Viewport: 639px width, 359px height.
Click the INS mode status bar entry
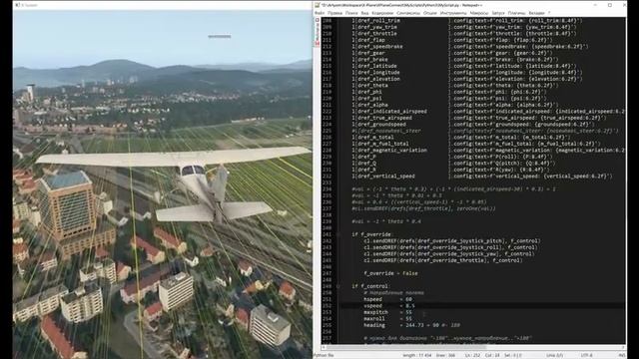622,355
